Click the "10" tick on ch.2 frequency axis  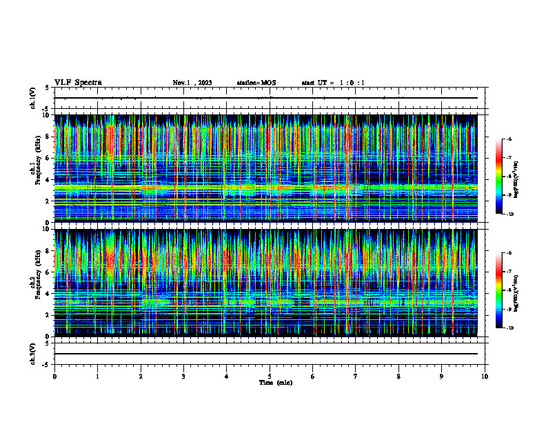(x=47, y=230)
